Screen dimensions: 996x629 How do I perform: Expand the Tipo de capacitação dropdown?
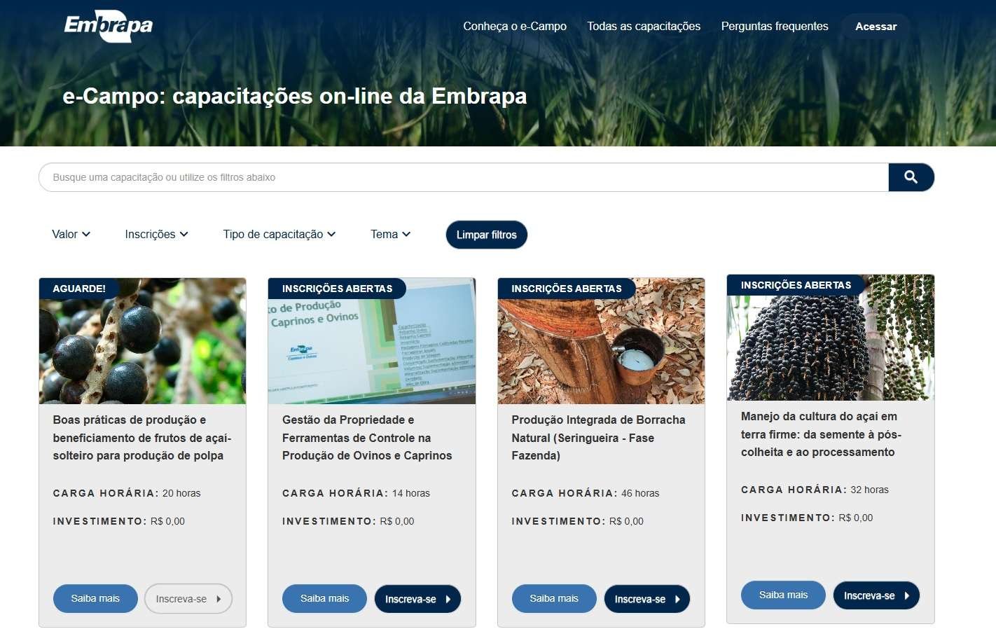[279, 234]
